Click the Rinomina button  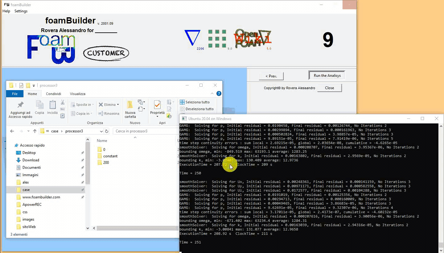click(109, 114)
